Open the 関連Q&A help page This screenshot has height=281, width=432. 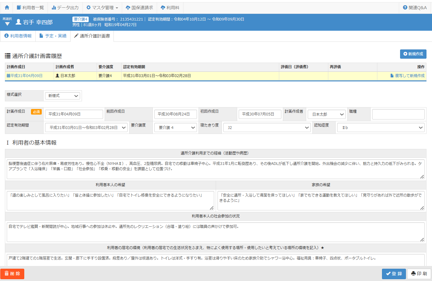point(415,7)
